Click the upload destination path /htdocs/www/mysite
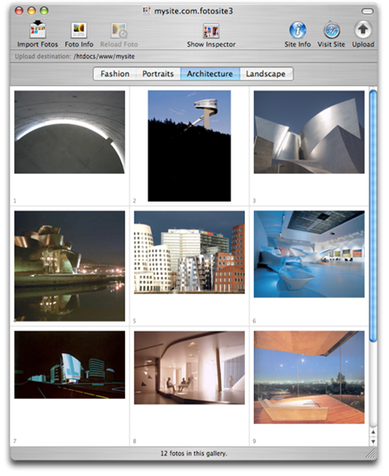This screenshot has height=476, width=389. point(104,56)
